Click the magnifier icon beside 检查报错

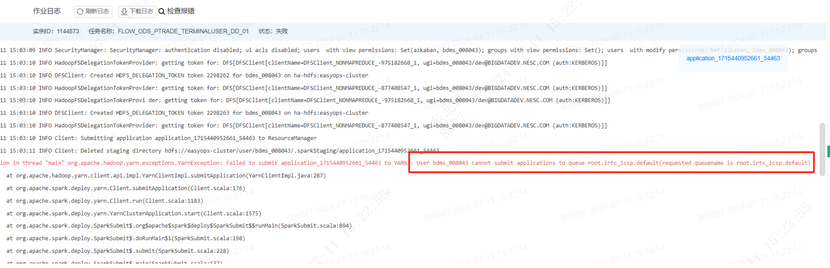click(162, 12)
